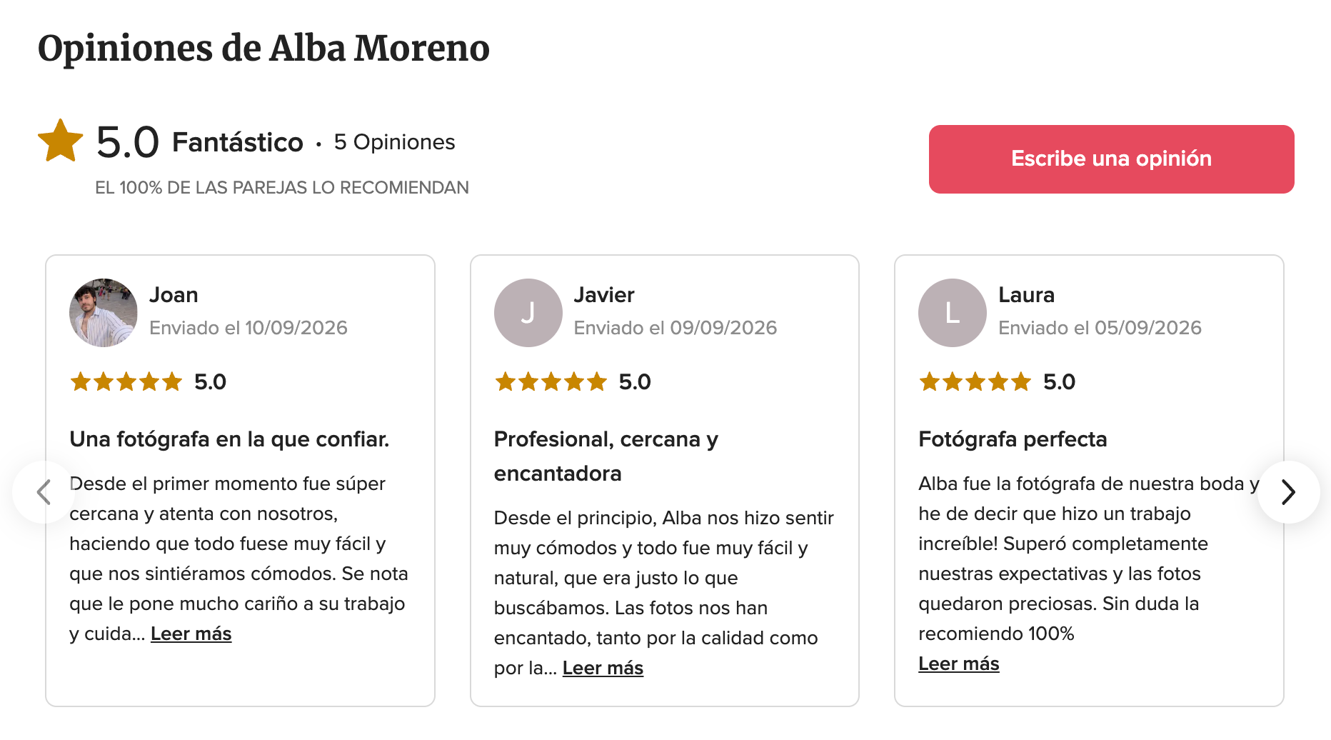This screenshot has height=740, width=1331.
Task: Click the 5 Opiniones count
Action: pyautogui.click(x=394, y=142)
